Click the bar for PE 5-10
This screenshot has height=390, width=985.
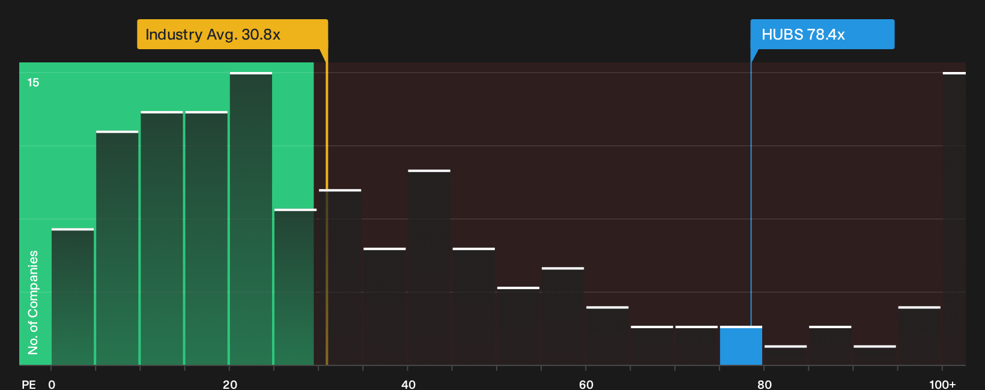click(x=117, y=248)
